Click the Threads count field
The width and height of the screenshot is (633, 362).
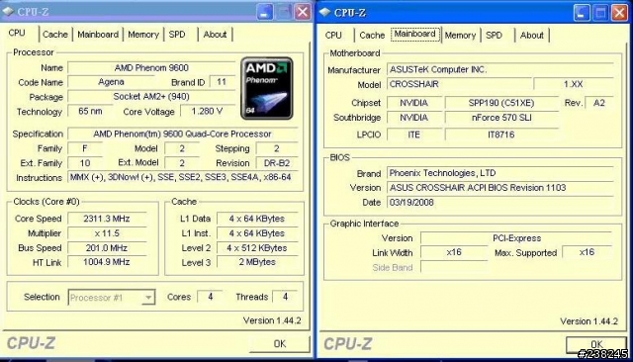pos(285,297)
